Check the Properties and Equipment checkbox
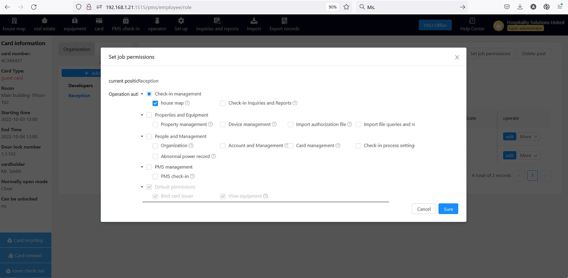 coord(149,115)
